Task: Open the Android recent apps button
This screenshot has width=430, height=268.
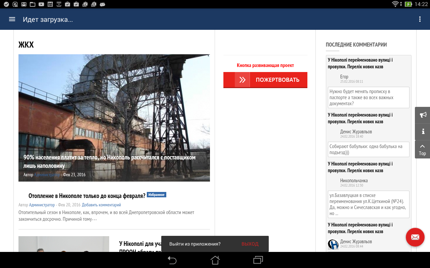Action: (258, 260)
